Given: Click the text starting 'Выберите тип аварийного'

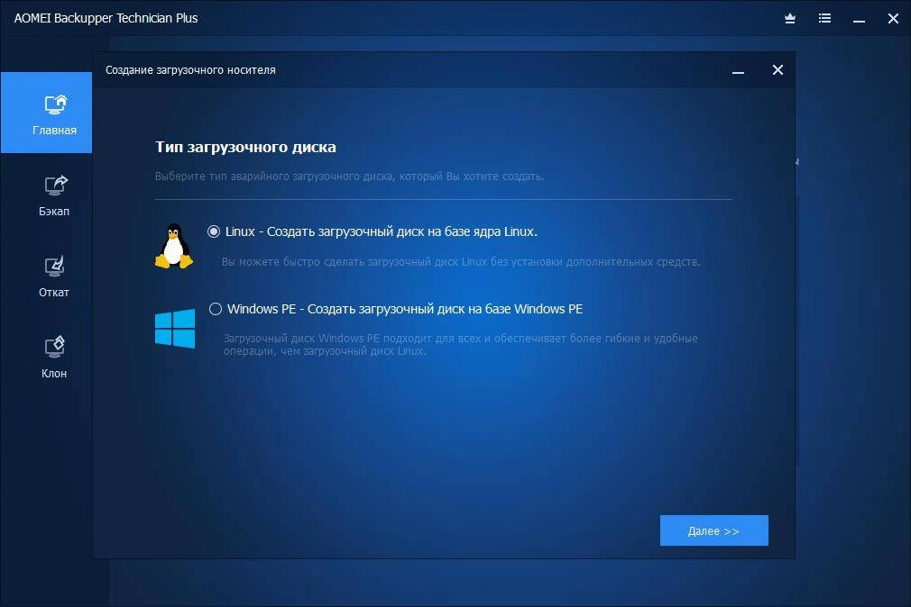Looking at the screenshot, I should 350,177.
